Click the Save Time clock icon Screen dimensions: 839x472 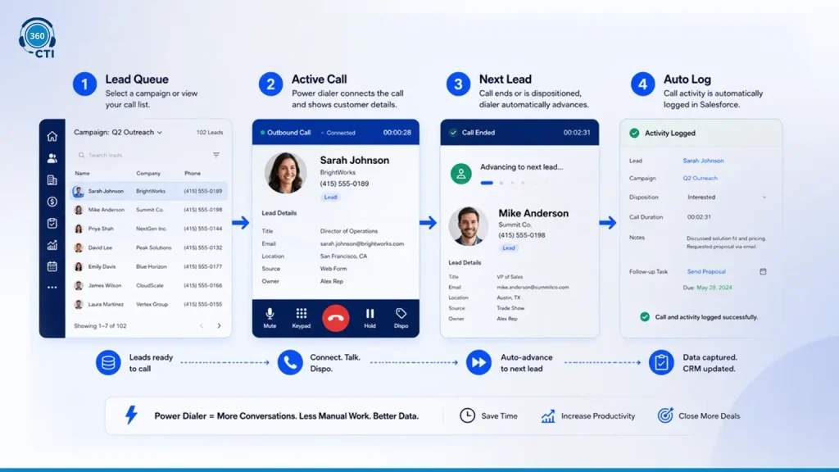coord(467,415)
